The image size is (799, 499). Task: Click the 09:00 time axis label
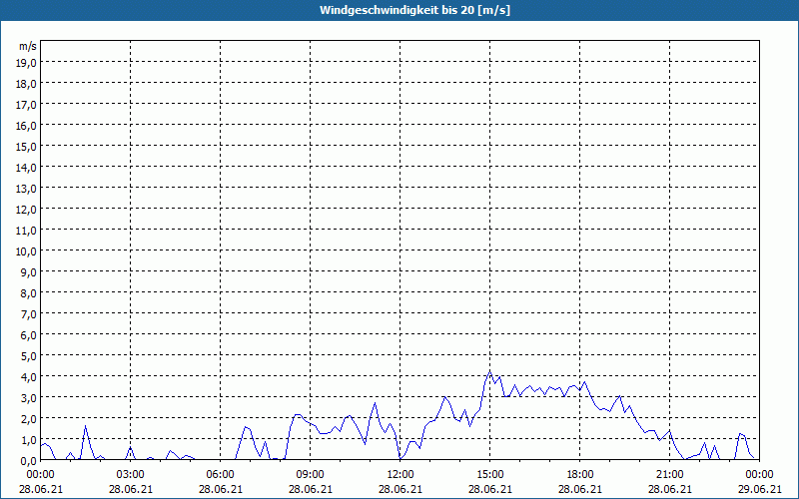pos(311,475)
